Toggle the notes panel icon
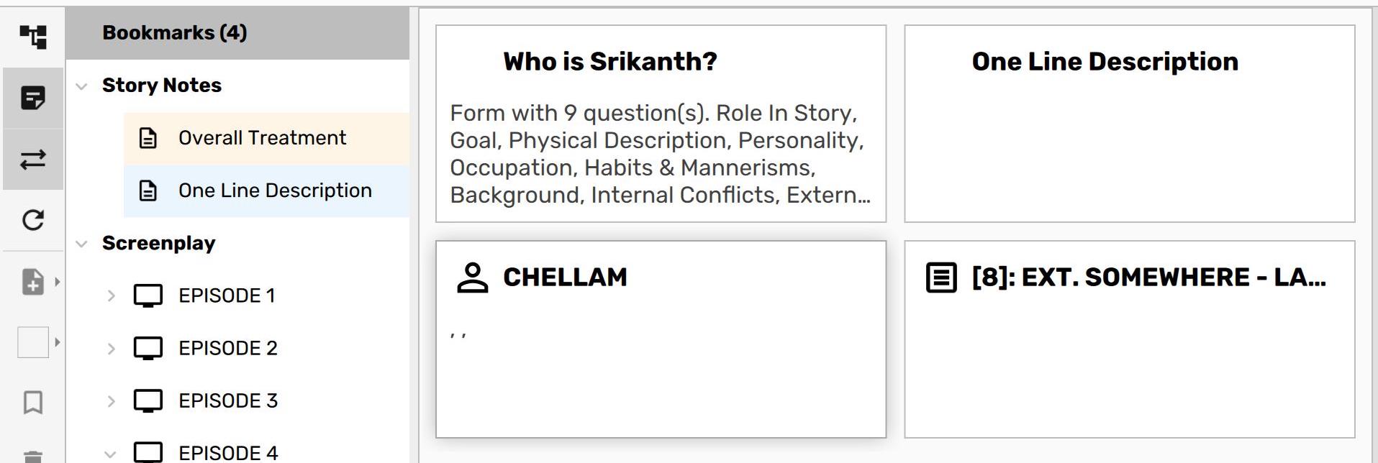This screenshot has height=463, width=1378. 33,98
